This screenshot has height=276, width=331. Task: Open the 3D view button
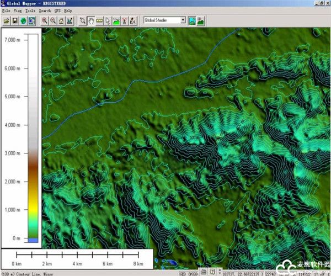point(200,21)
